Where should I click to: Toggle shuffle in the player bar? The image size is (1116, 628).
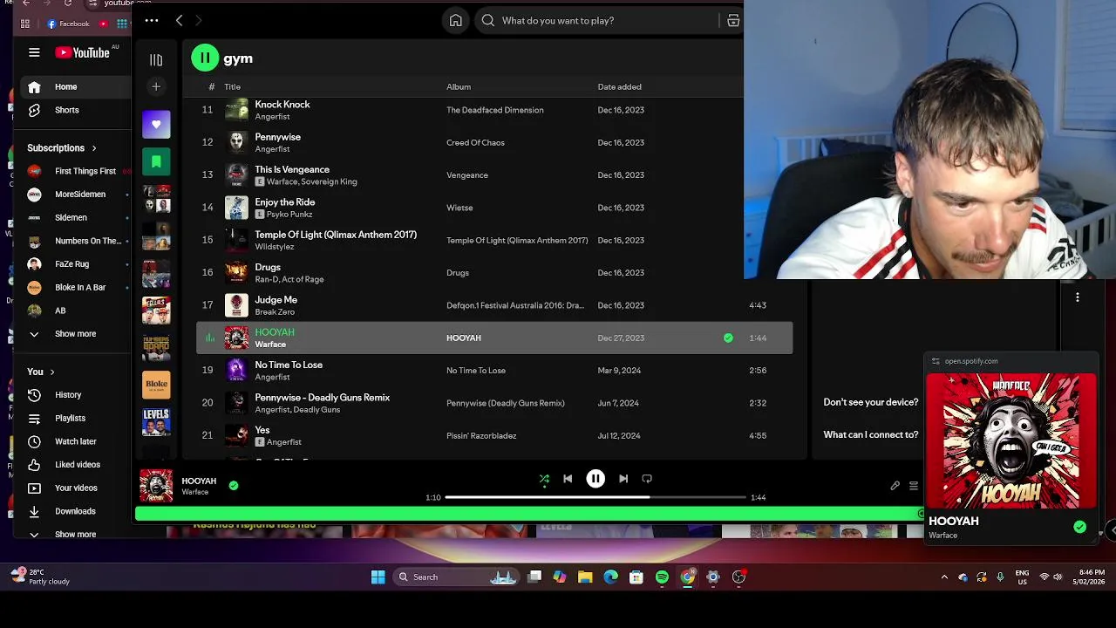[x=544, y=478]
